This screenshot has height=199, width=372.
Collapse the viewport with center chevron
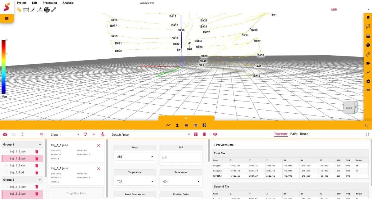pos(186,118)
